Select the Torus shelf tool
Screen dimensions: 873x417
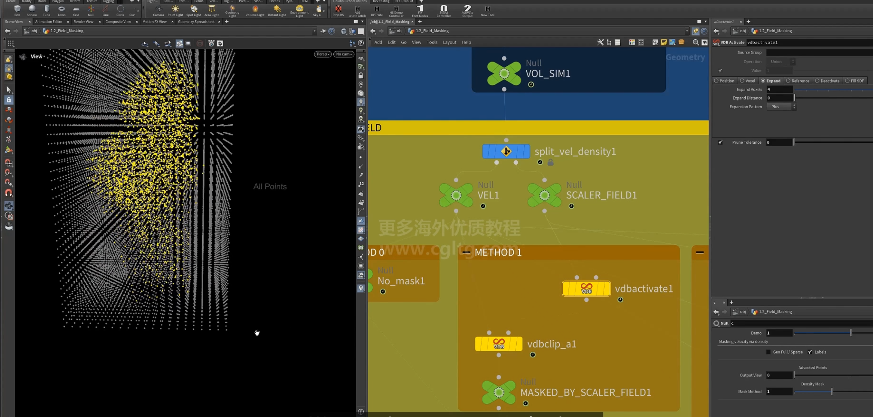point(61,10)
